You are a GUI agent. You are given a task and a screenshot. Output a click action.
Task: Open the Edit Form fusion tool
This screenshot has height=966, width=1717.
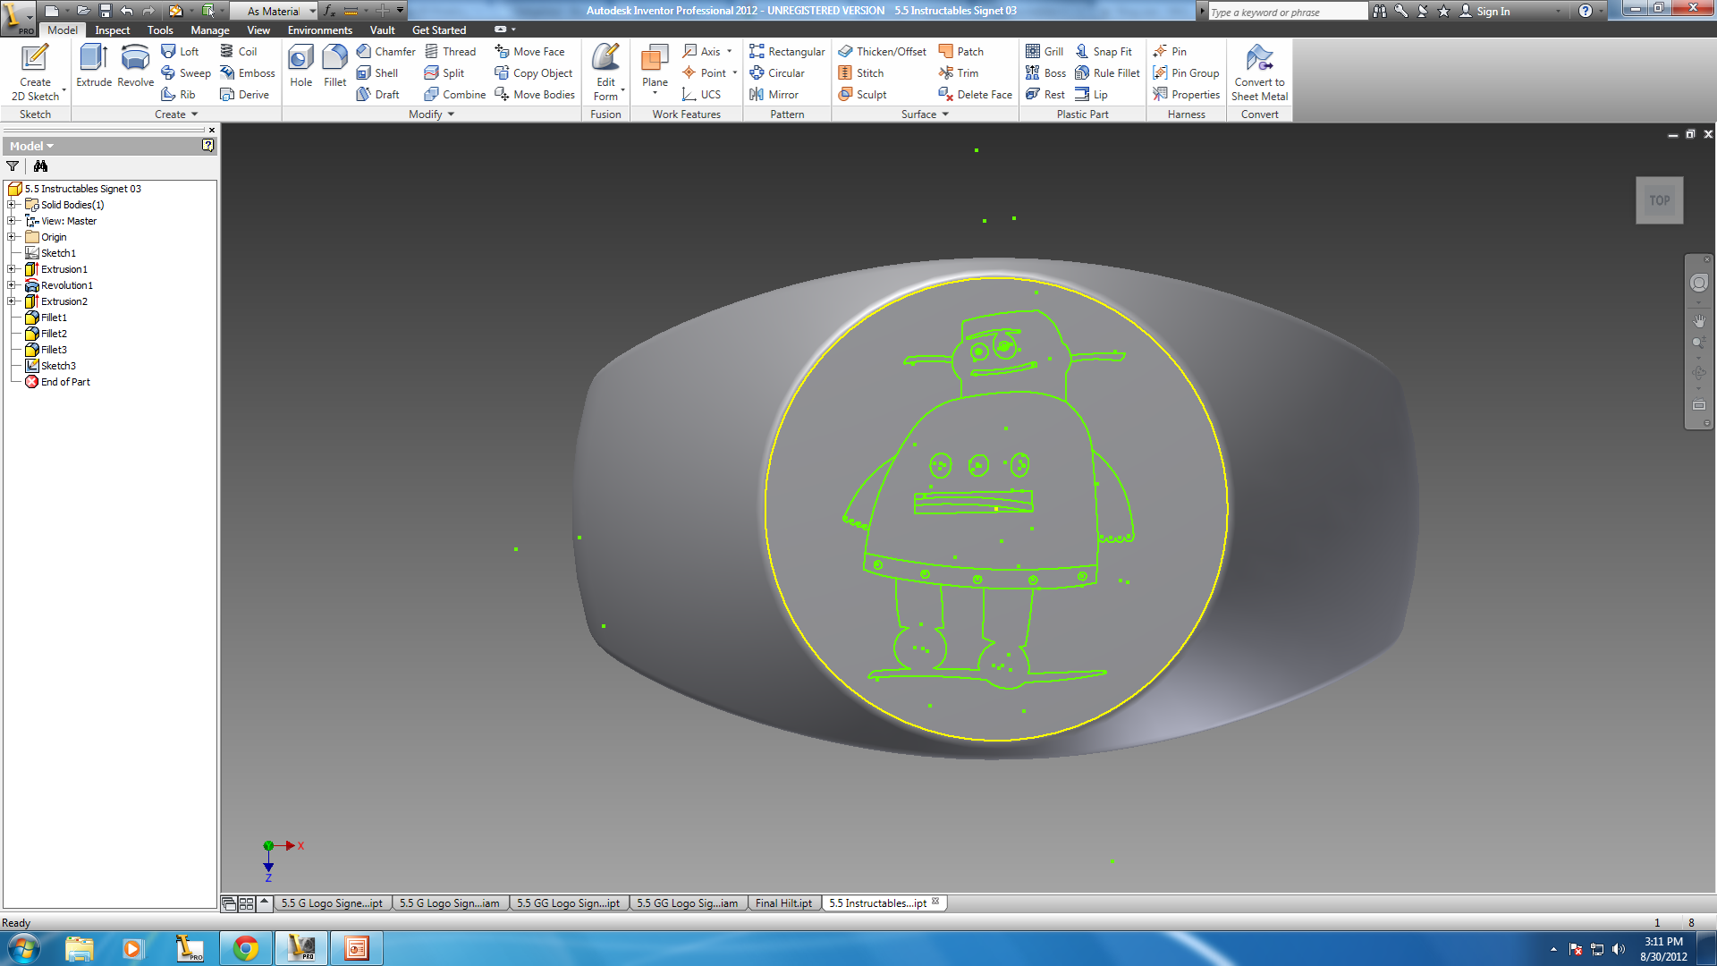[606, 72]
